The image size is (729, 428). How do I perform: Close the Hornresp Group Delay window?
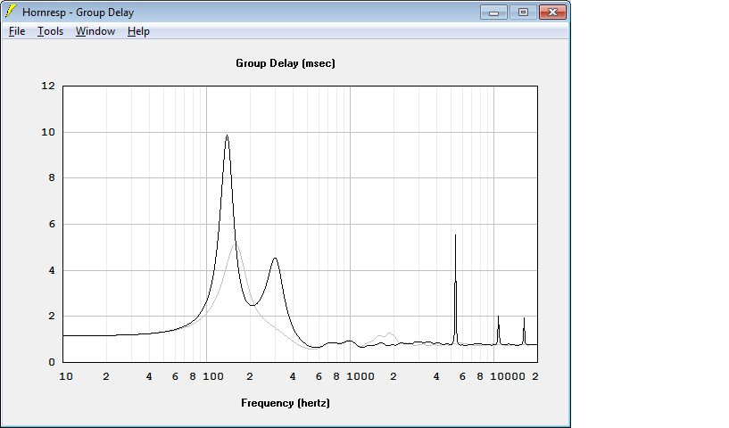coord(553,12)
